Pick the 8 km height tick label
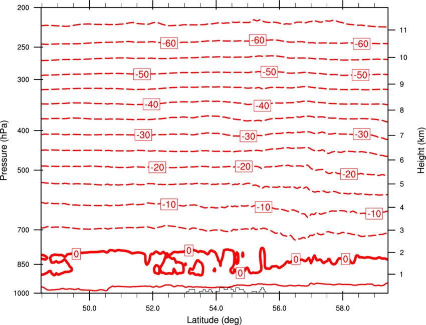The height and width of the screenshot is (325, 426). click(402, 110)
